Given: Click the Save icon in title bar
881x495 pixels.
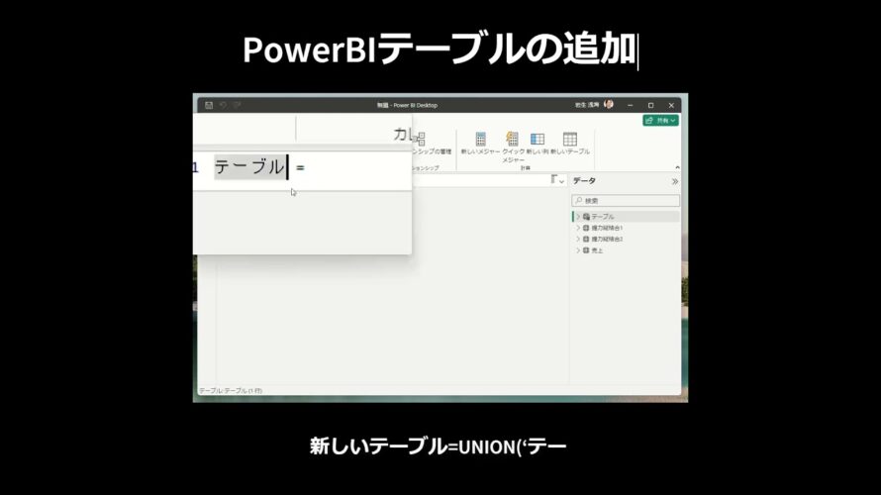Looking at the screenshot, I should click(209, 105).
